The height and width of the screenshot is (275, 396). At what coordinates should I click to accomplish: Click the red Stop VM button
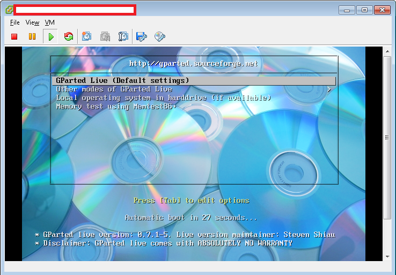pos(14,37)
